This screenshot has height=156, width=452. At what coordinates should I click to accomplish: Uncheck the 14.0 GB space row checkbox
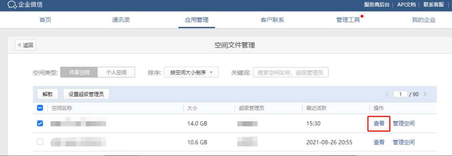(40, 123)
